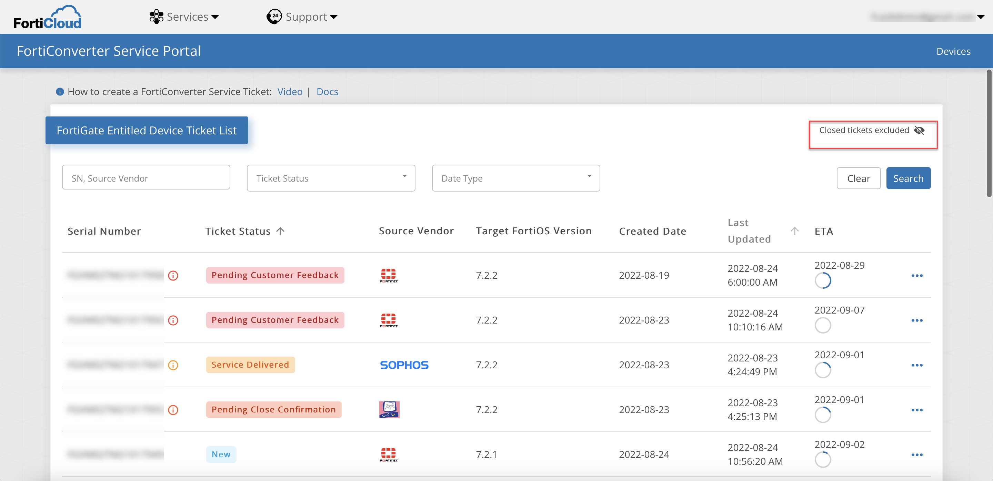Open the Docs link
This screenshot has width=993, height=481.
(327, 92)
